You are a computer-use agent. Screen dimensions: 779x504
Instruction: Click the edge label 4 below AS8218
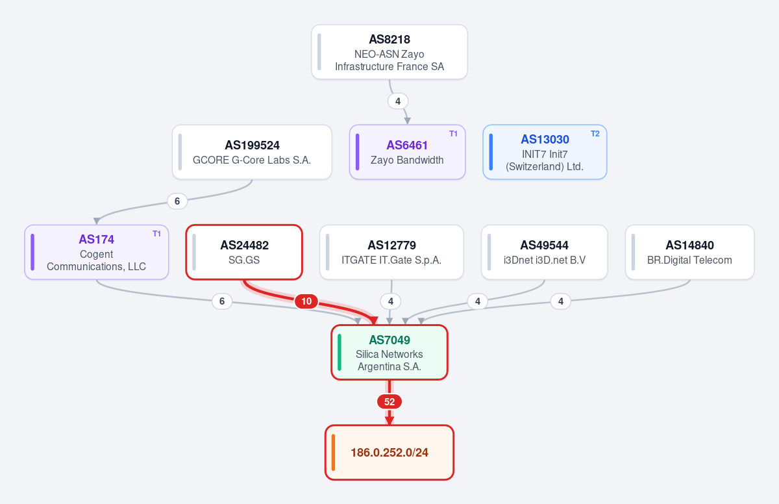398,101
